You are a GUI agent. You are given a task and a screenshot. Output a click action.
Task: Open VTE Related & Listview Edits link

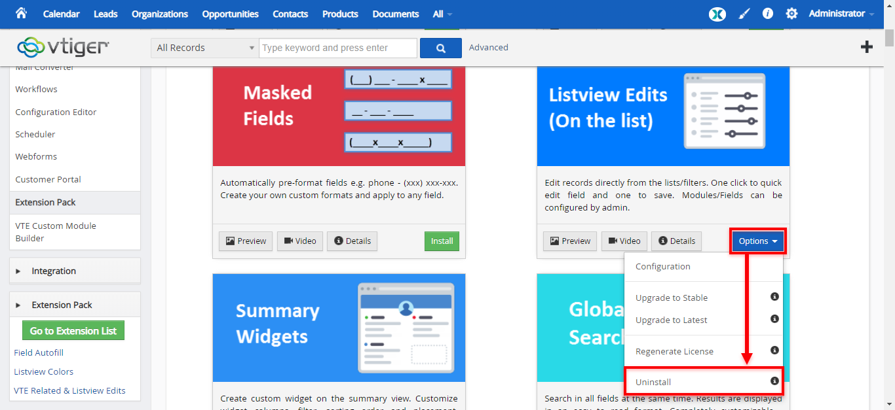click(69, 391)
